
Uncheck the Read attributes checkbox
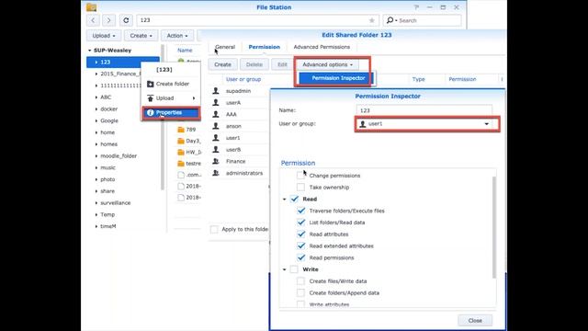click(300, 234)
